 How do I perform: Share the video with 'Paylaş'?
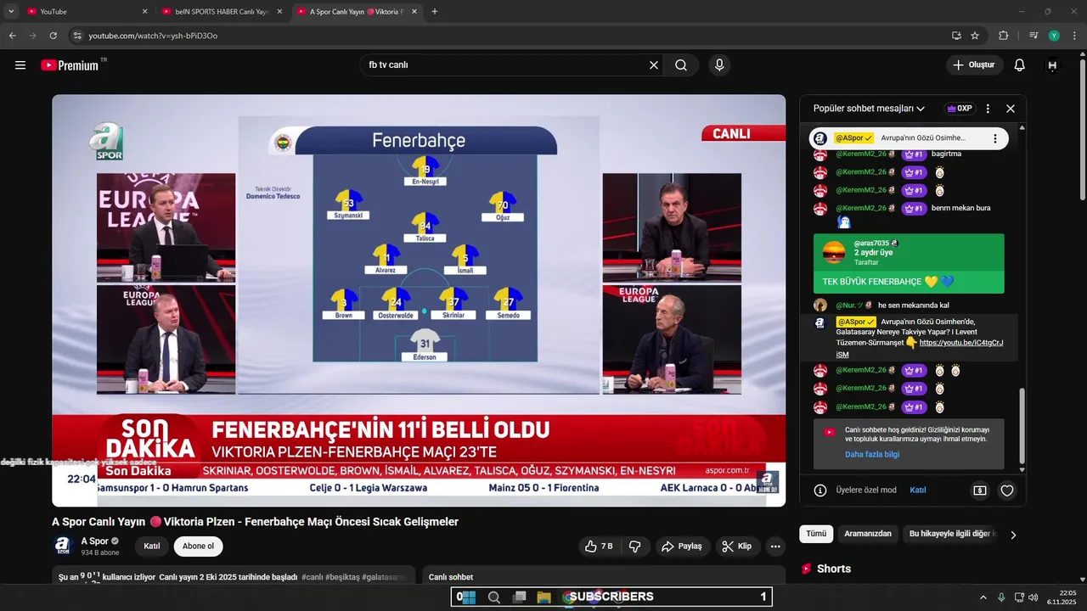(x=681, y=547)
